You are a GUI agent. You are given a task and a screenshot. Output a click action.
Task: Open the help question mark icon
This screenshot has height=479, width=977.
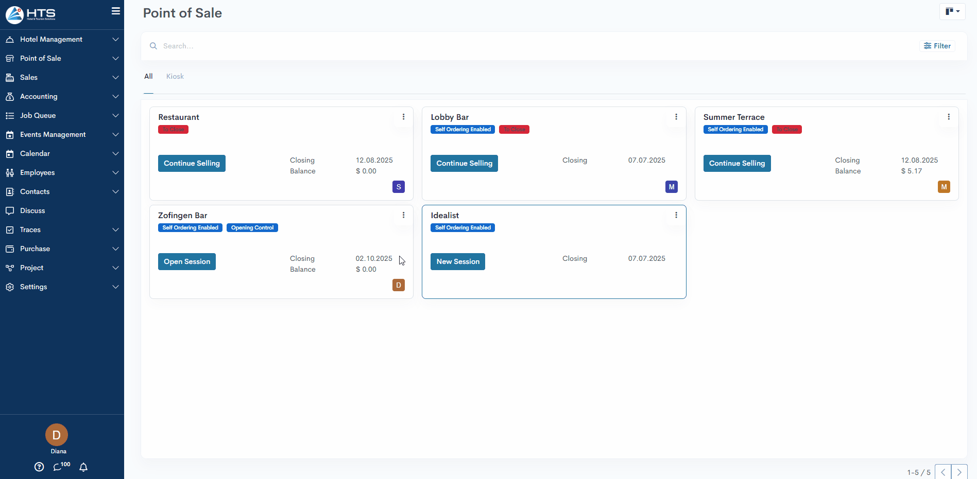[39, 467]
